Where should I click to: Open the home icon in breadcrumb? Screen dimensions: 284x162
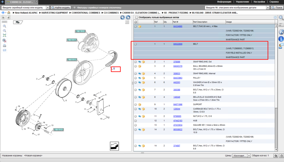(9, 13)
